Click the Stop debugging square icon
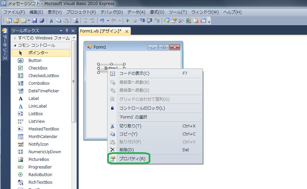 tap(135, 21)
